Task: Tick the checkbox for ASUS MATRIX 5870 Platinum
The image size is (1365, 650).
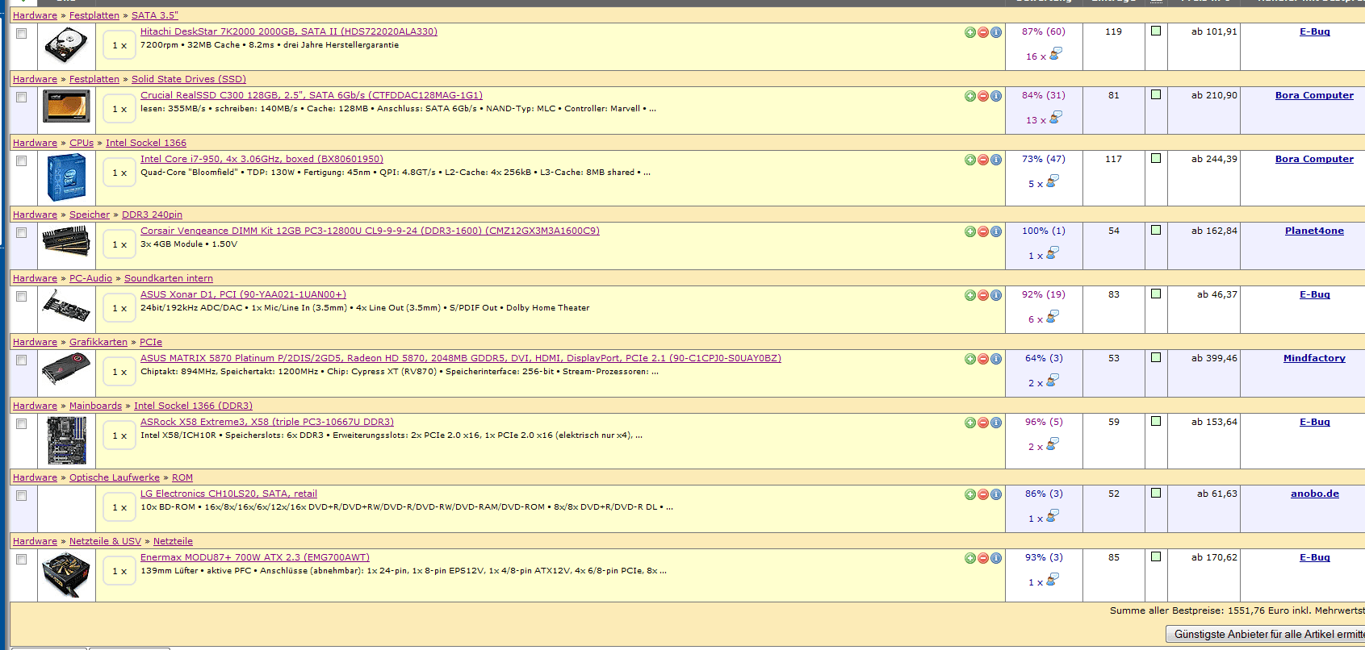Action: [x=22, y=360]
